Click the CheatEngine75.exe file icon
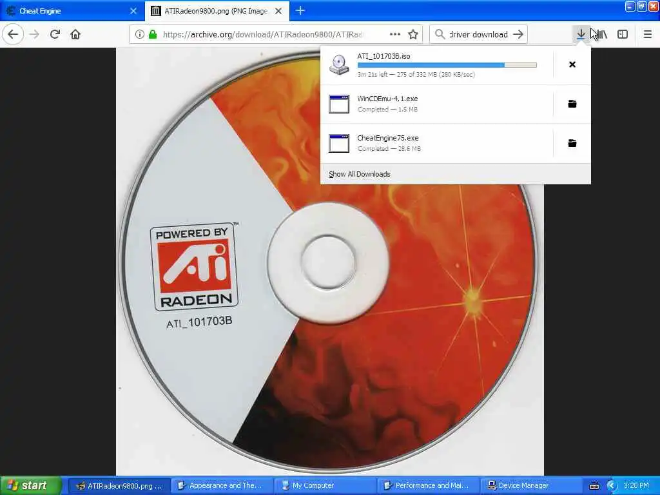Image resolution: width=660 pixels, height=495 pixels. [x=339, y=143]
